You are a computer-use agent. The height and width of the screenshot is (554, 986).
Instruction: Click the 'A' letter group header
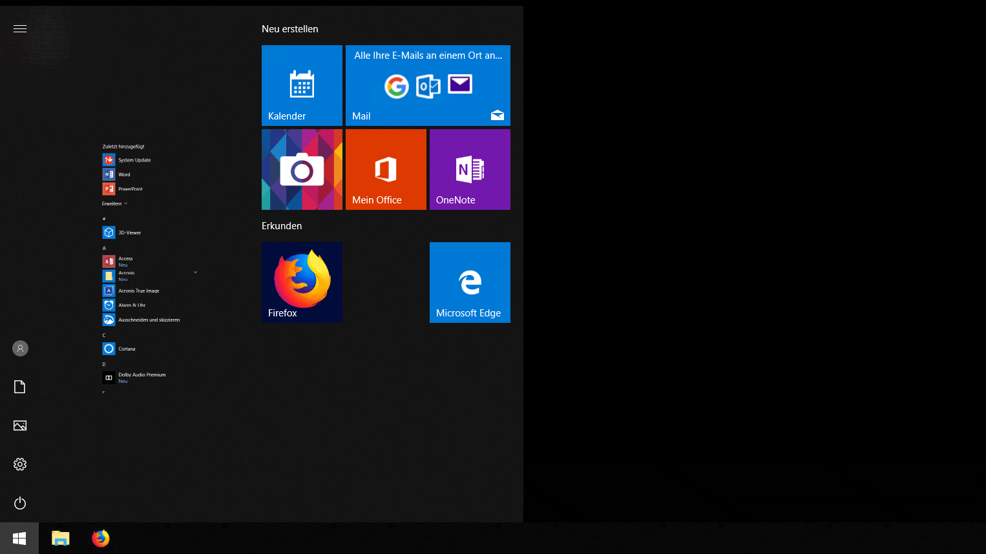104,249
